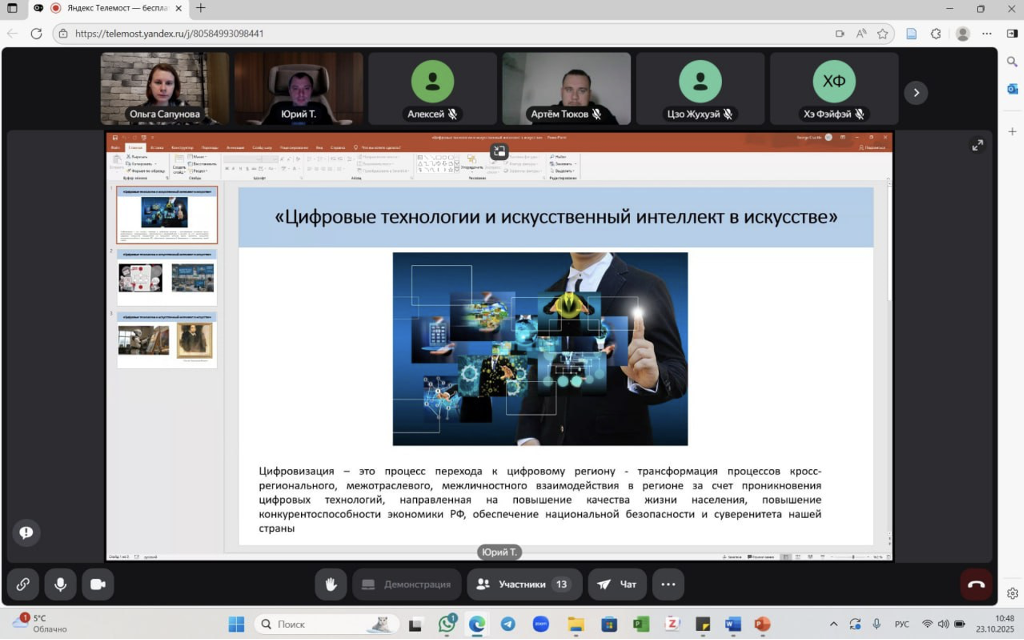Screen dimensions: 1024x640
Task: Raise hand in the meeting
Action: point(330,584)
